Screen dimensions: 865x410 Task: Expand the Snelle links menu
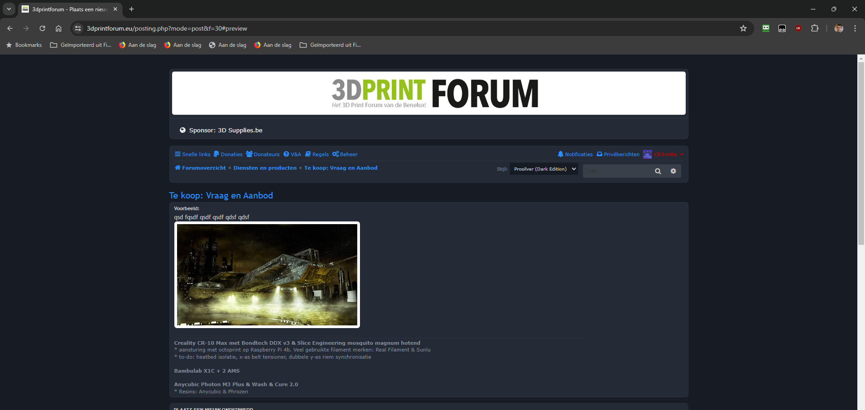[x=192, y=154]
